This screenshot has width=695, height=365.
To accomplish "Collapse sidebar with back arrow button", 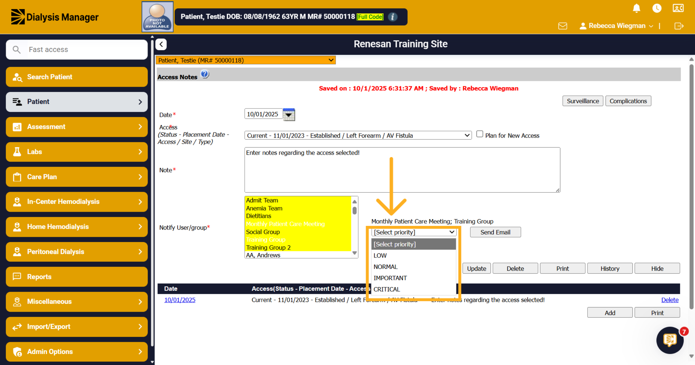I will (161, 44).
